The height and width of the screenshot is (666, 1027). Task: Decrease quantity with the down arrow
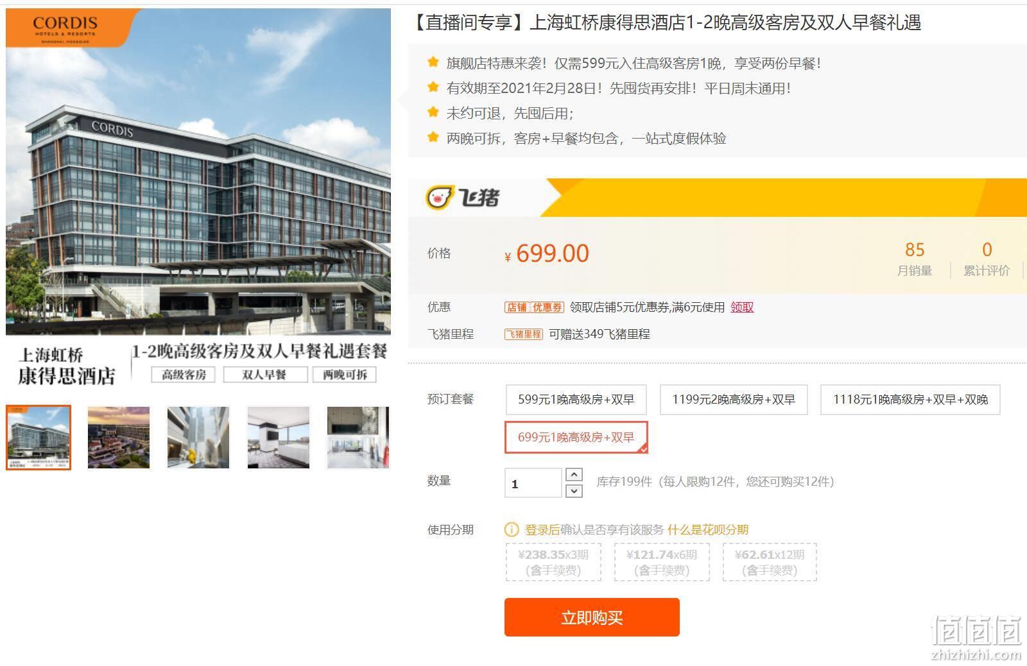coord(574,491)
